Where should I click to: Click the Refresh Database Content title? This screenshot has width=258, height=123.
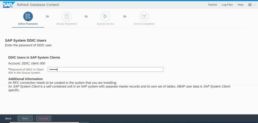click(38, 5)
